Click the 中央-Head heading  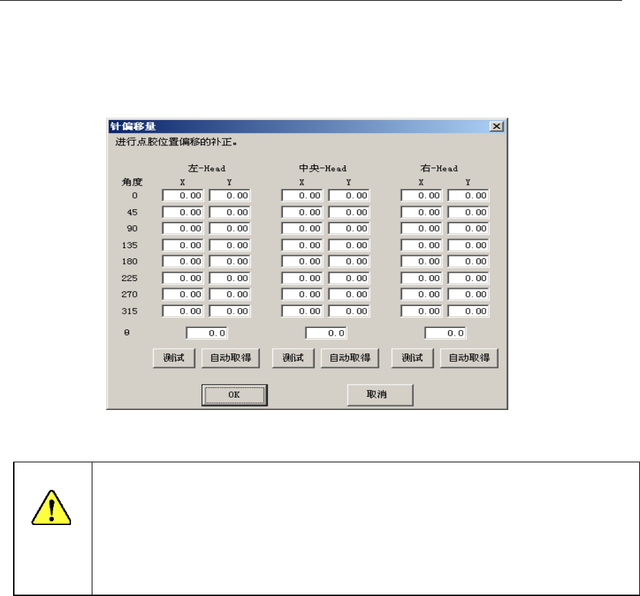click(323, 168)
